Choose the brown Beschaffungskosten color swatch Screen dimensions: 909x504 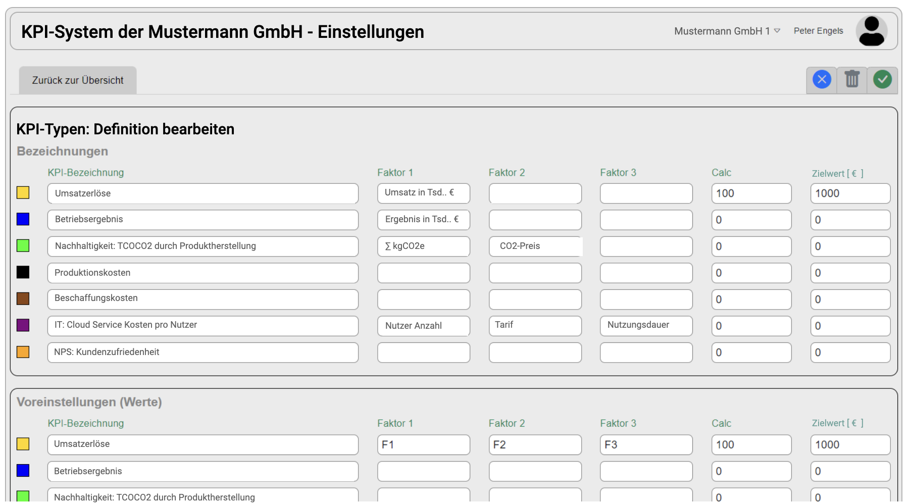pos(23,298)
